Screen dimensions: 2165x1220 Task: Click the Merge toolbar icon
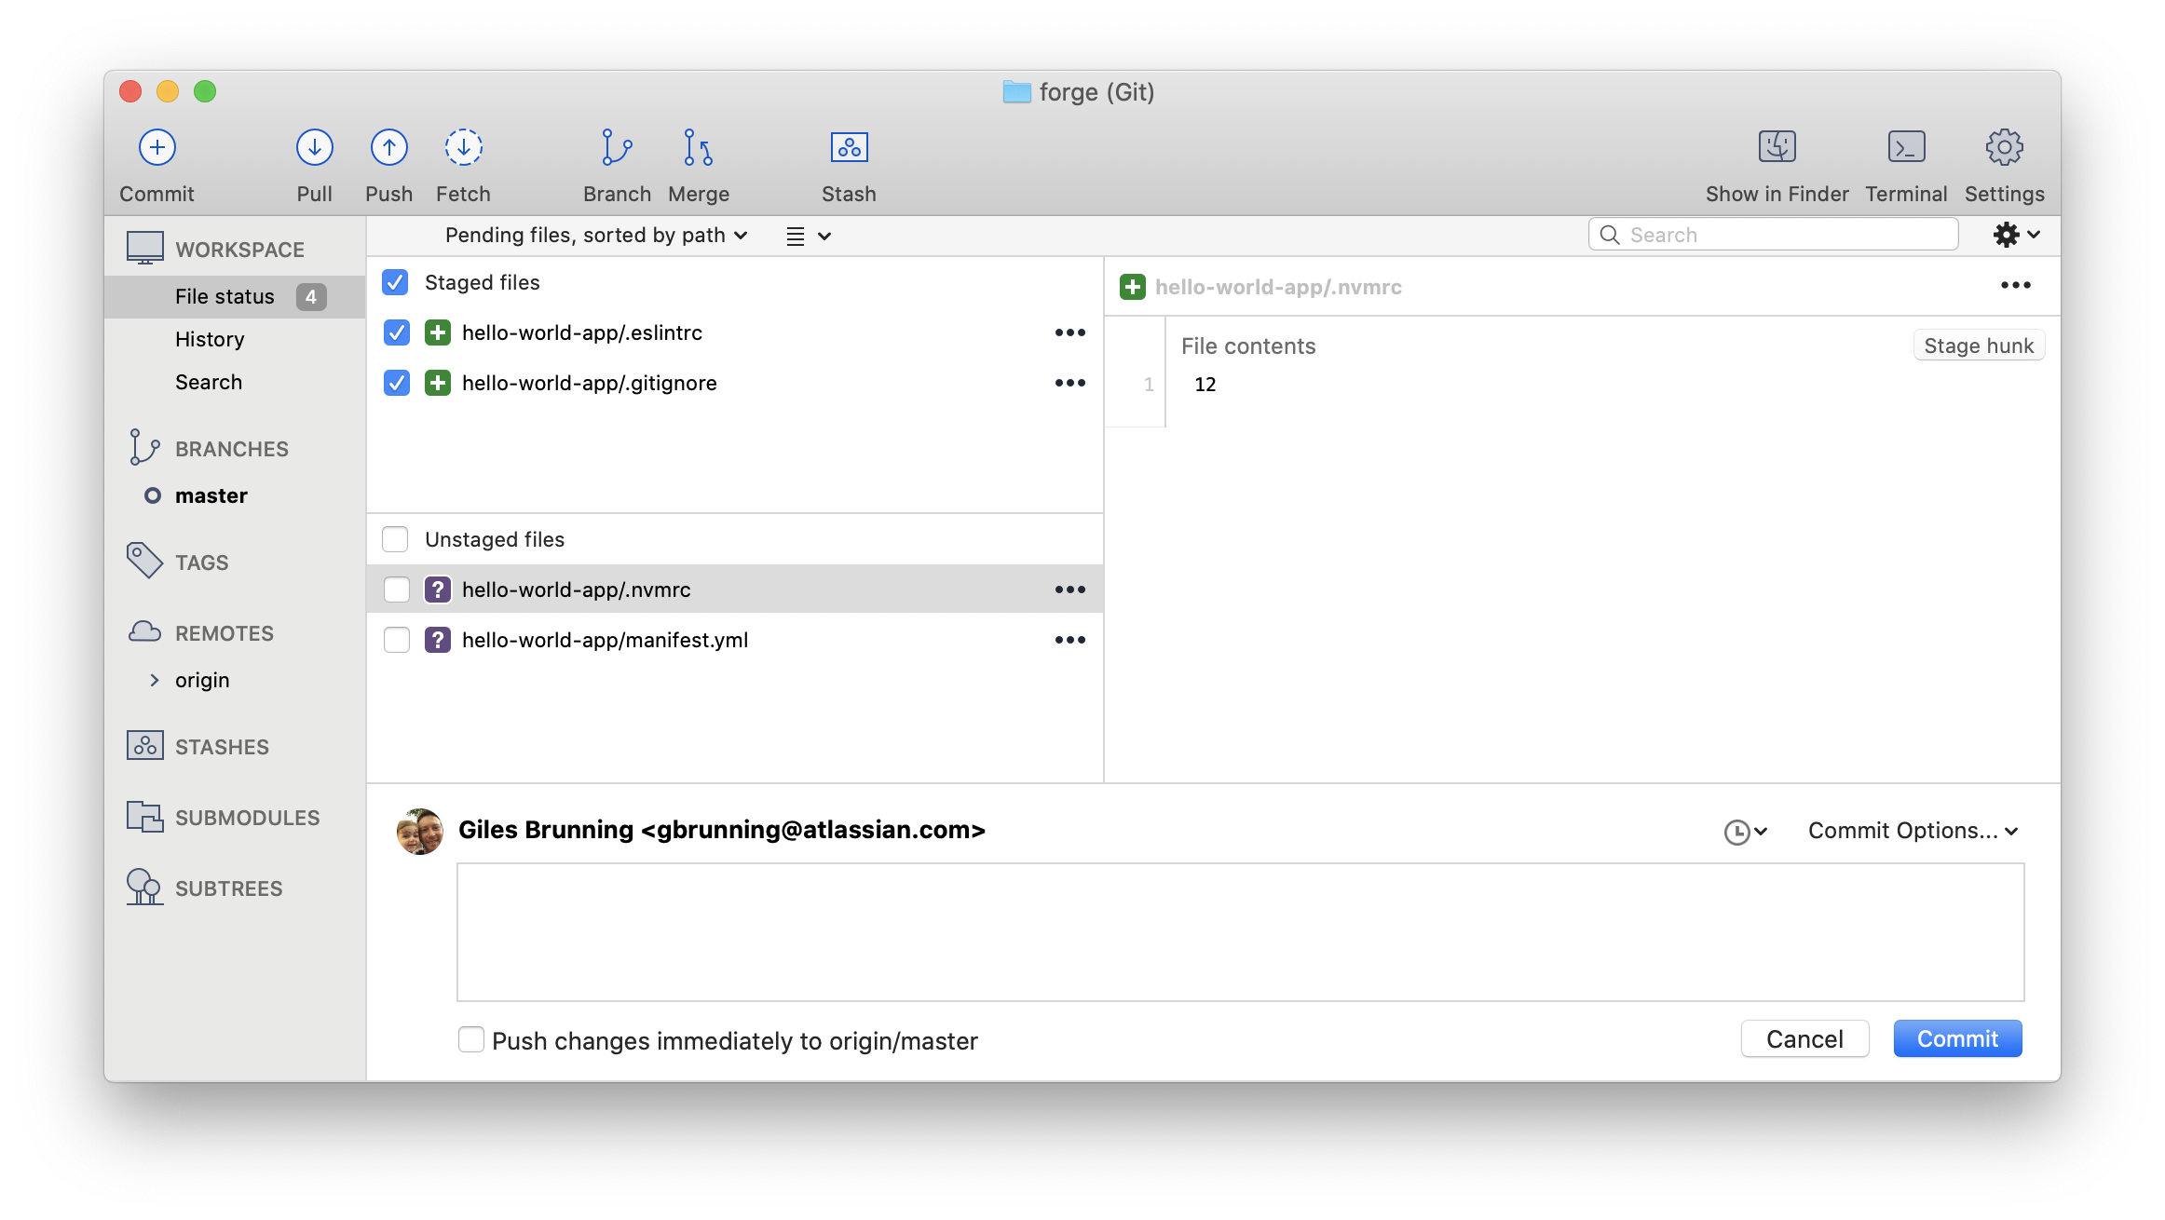point(698,147)
